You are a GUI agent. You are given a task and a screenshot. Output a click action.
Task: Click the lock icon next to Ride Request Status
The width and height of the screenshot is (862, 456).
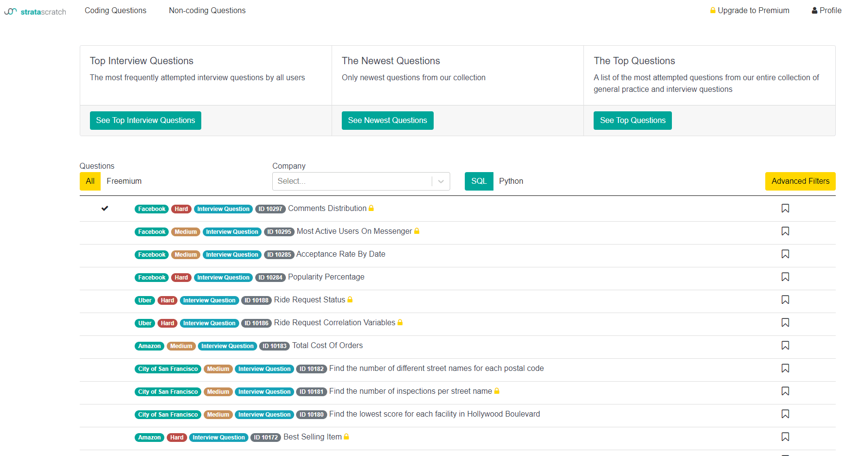pos(351,299)
